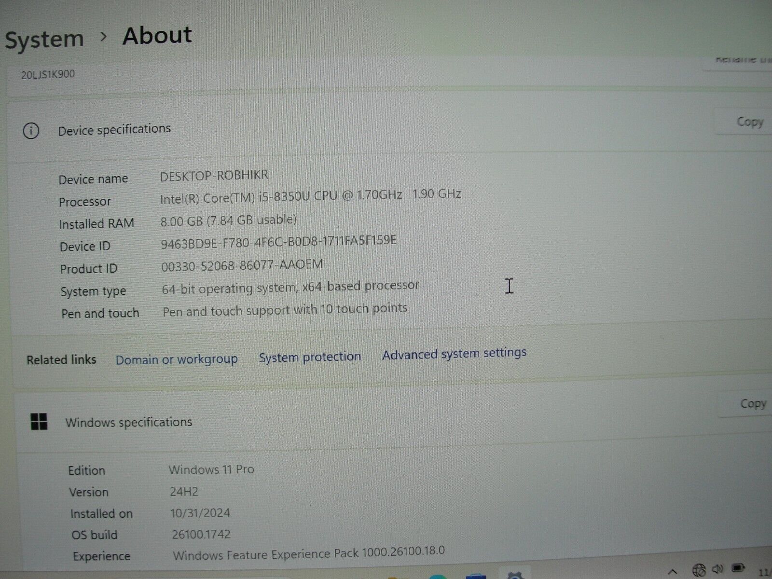Select the Product ID 00330-52068-86077-AAOEM
The image size is (772, 579).
[x=242, y=265]
